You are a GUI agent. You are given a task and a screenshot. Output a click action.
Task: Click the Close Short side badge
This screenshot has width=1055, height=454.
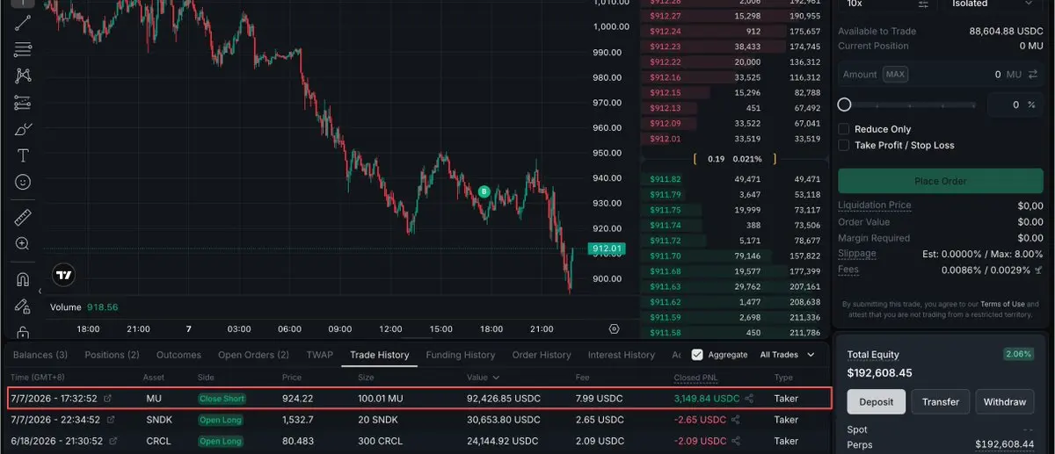(x=222, y=399)
